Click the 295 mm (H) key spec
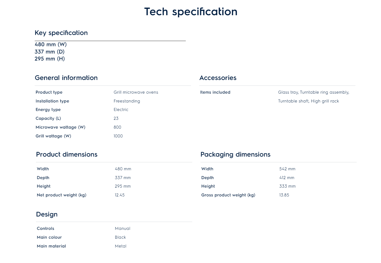Viewport: 381px width, 263px height. (x=50, y=59)
